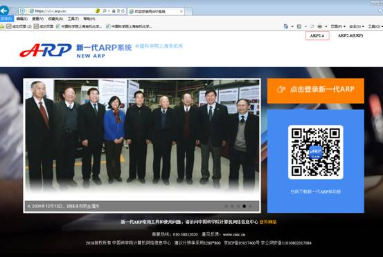The width and height of the screenshot is (383, 257).
Task: Click the address bar URL field
Action: click(64, 11)
